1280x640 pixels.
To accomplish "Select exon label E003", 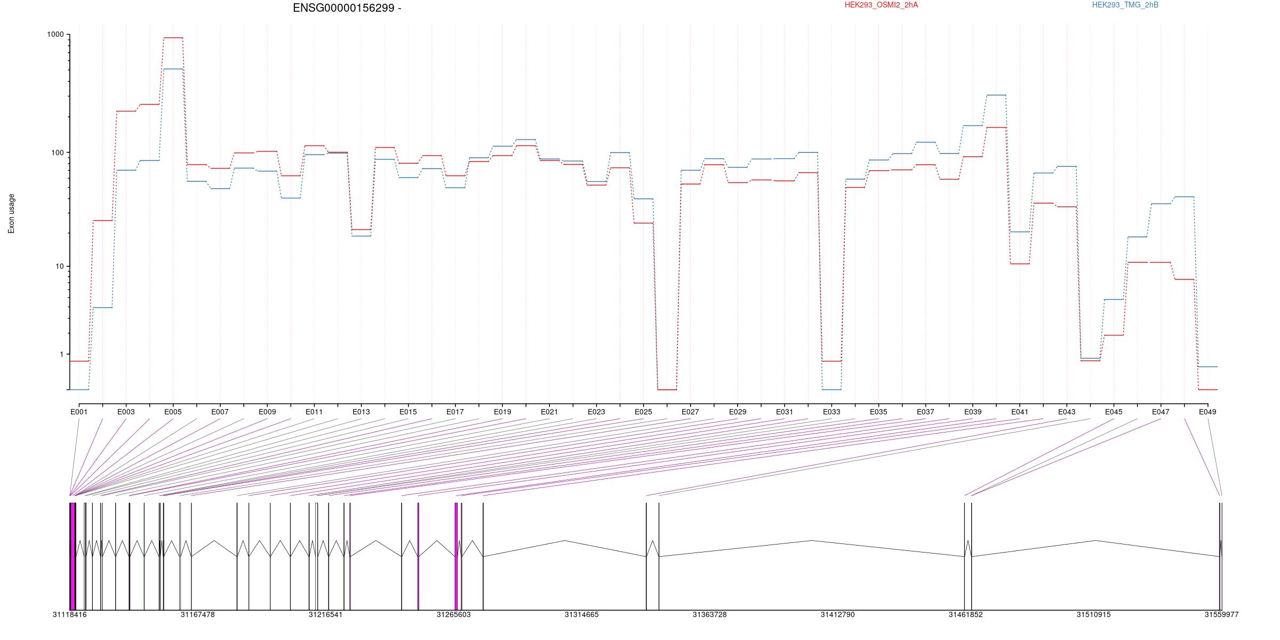I will pos(126,412).
